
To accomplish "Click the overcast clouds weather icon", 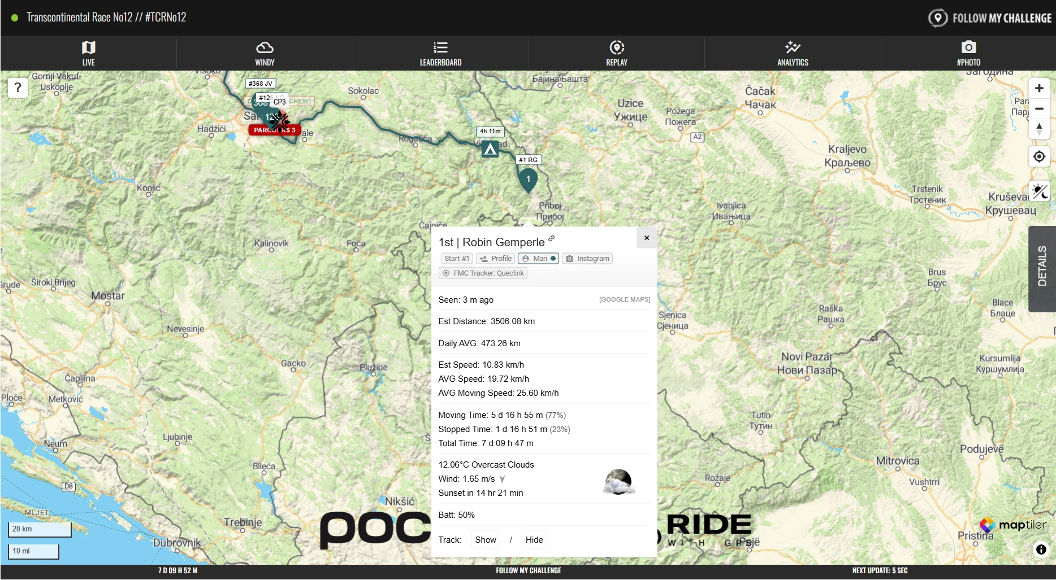I will (x=618, y=482).
